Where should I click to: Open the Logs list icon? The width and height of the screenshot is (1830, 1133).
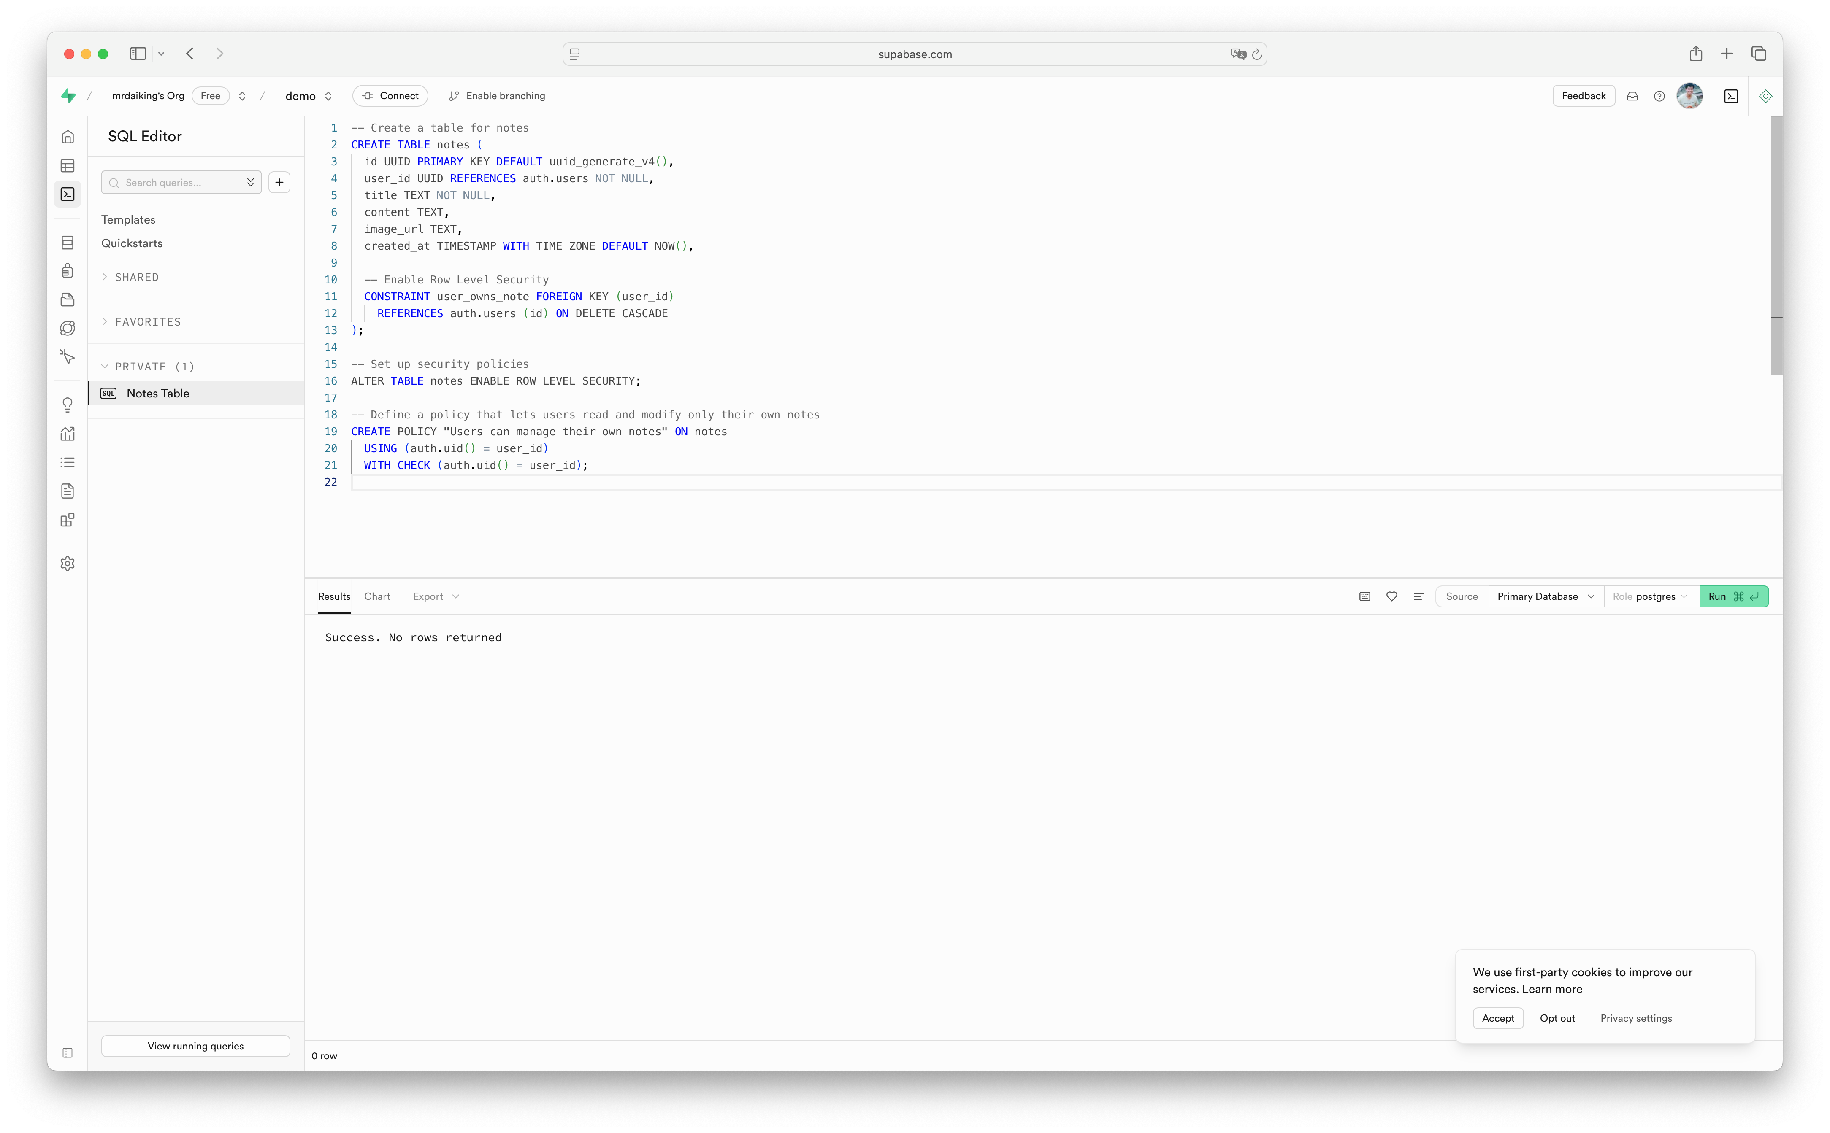68,462
